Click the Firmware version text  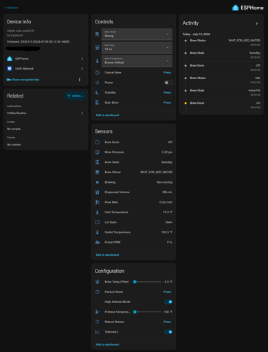[38, 42]
